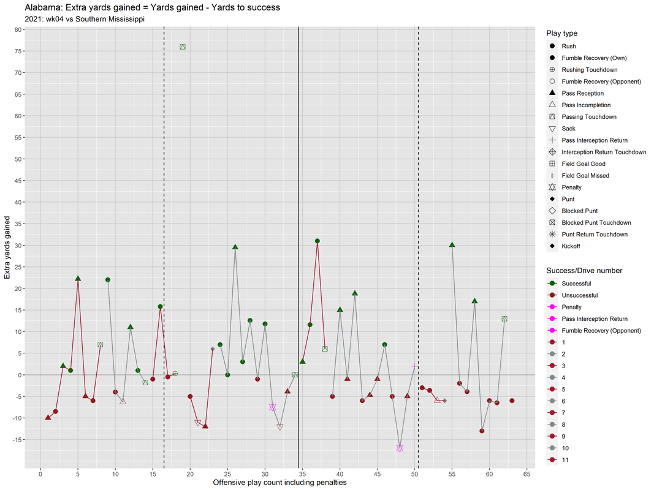Screen dimensions: 654x490
Task: Select the Sack inverted triangle legend symbol
Action: [552, 129]
